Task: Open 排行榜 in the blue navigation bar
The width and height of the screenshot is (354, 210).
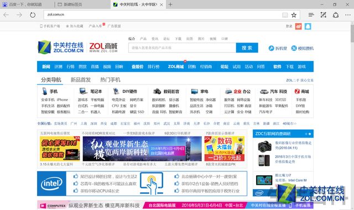Action: 154,66
